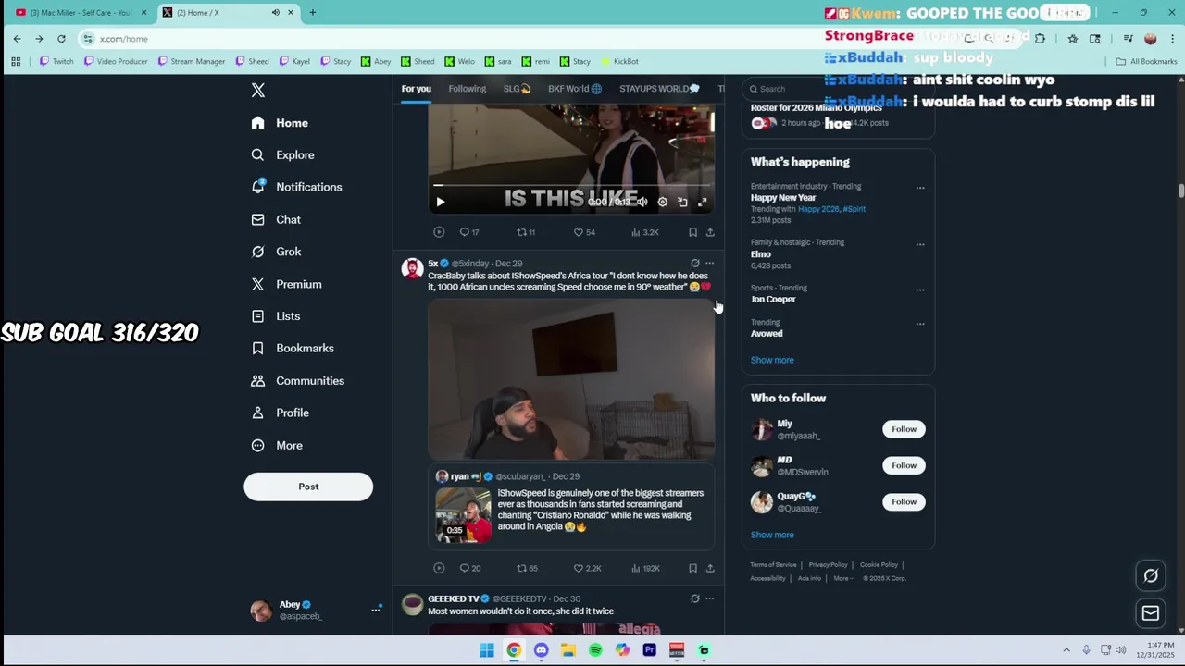Expand the More link in footer
1185x666 pixels.
(842, 578)
